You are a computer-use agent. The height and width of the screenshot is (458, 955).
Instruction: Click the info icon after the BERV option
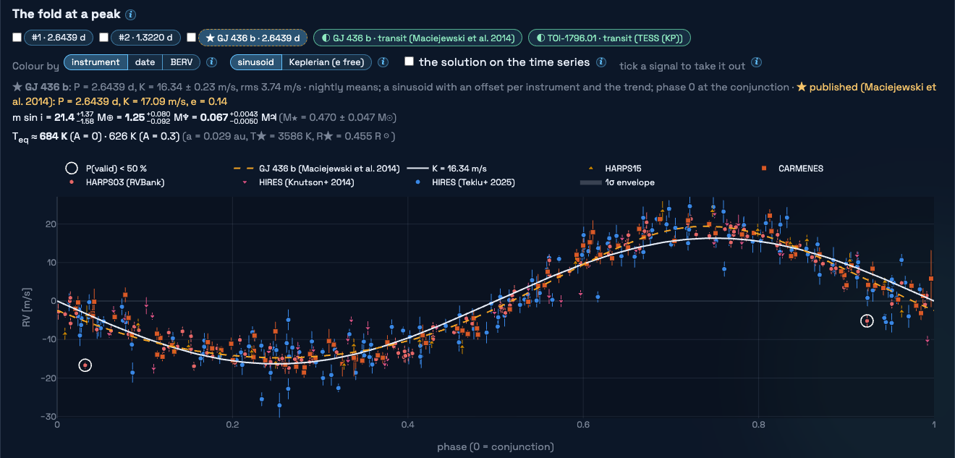tap(212, 62)
